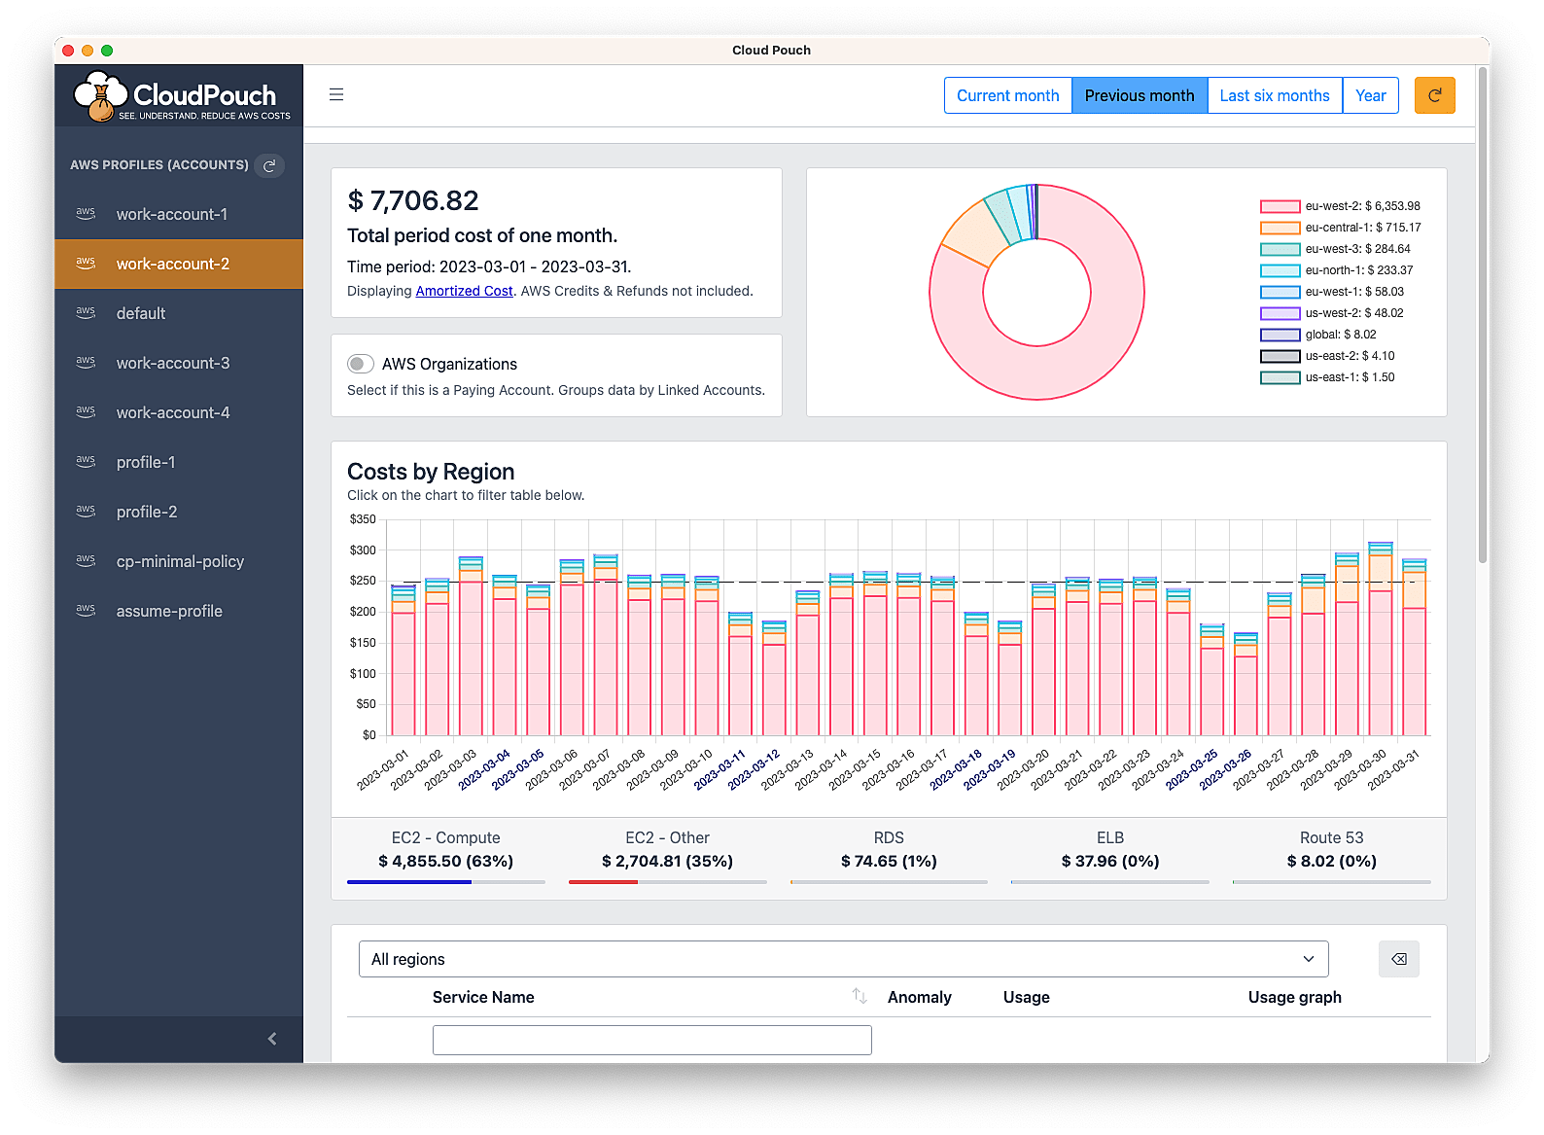
Task: Select work-account-1 profile
Action: tap(179, 214)
